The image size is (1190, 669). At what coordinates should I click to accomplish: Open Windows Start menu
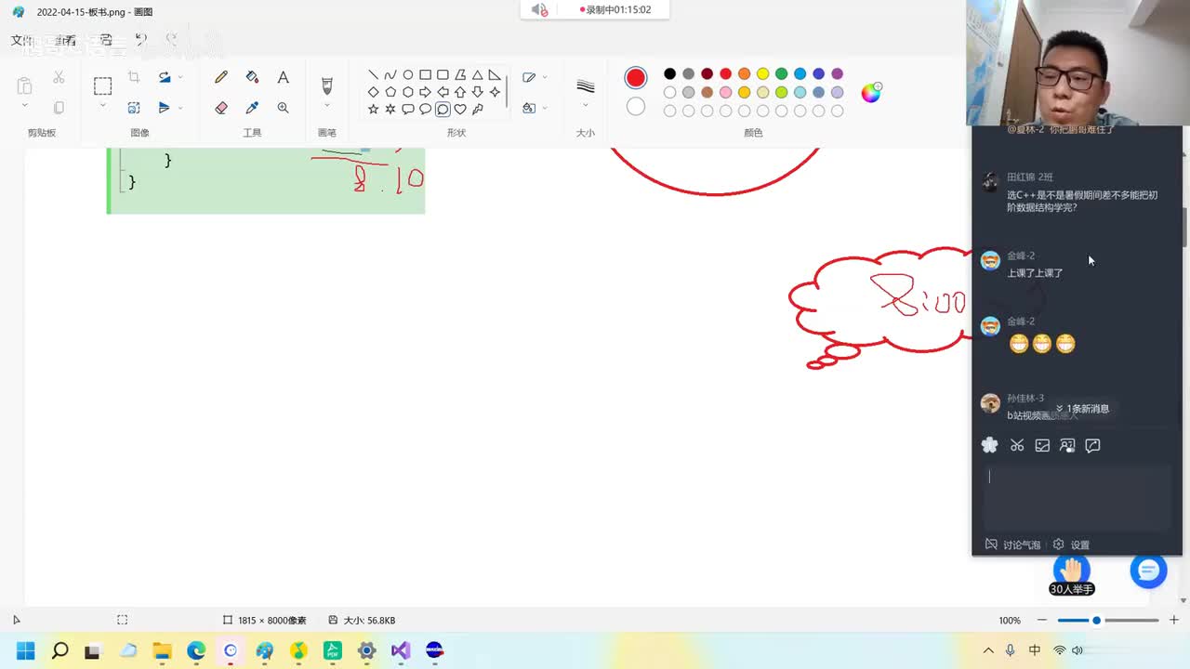click(25, 650)
